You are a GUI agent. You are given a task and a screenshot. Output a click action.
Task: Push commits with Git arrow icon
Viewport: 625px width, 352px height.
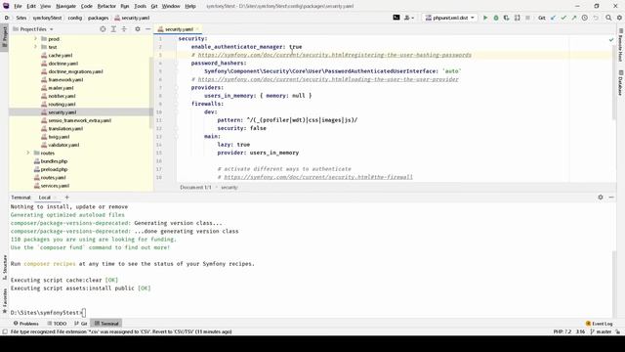pyautogui.click(x=574, y=18)
